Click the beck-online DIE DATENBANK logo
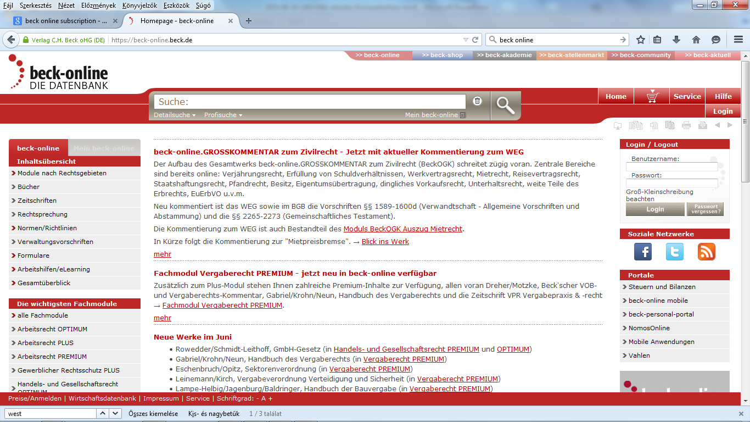The width and height of the screenshot is (750, 422). coord(59,71)
